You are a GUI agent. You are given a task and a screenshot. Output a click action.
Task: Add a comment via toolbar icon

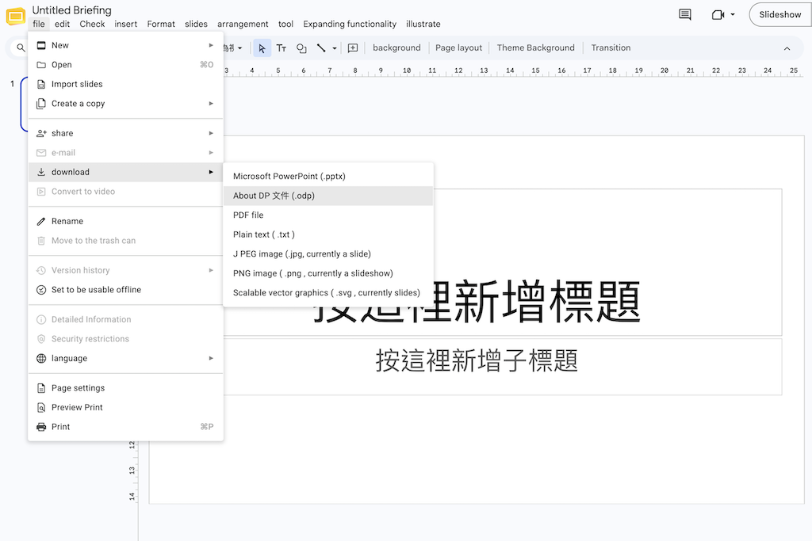(x=353, y=48)
